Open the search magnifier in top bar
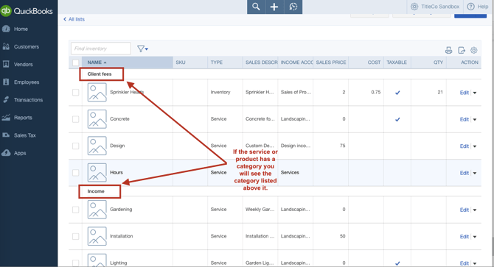The height and width of the screenshot is (267, 494). [256, 7]
